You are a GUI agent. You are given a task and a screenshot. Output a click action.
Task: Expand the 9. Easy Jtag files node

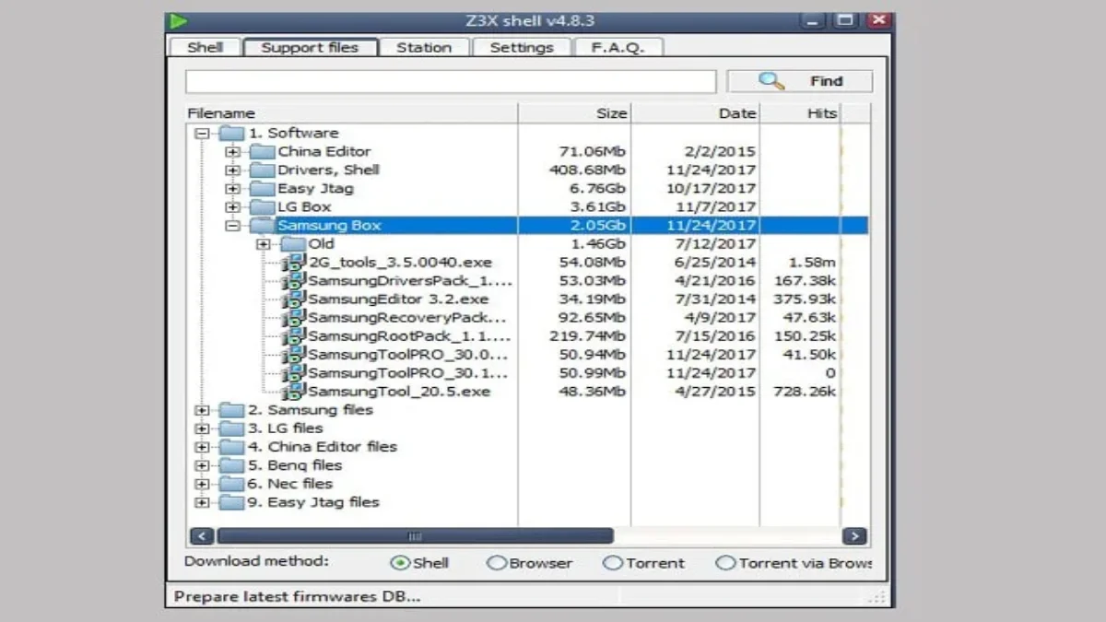(202, 502)
